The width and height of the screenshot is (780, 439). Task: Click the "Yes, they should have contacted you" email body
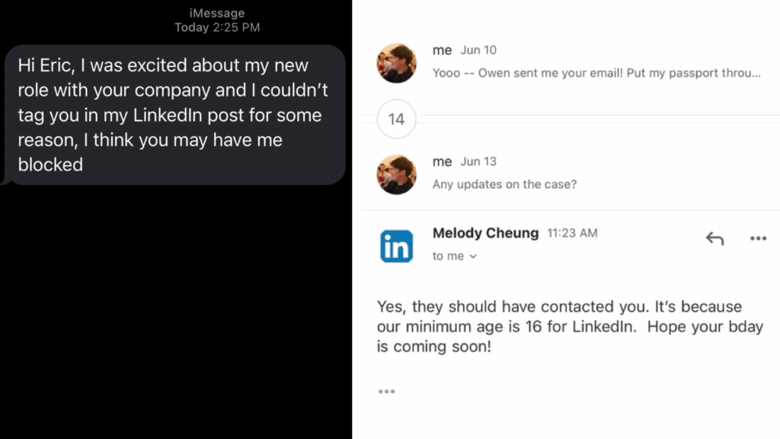(x=570, y=326)
